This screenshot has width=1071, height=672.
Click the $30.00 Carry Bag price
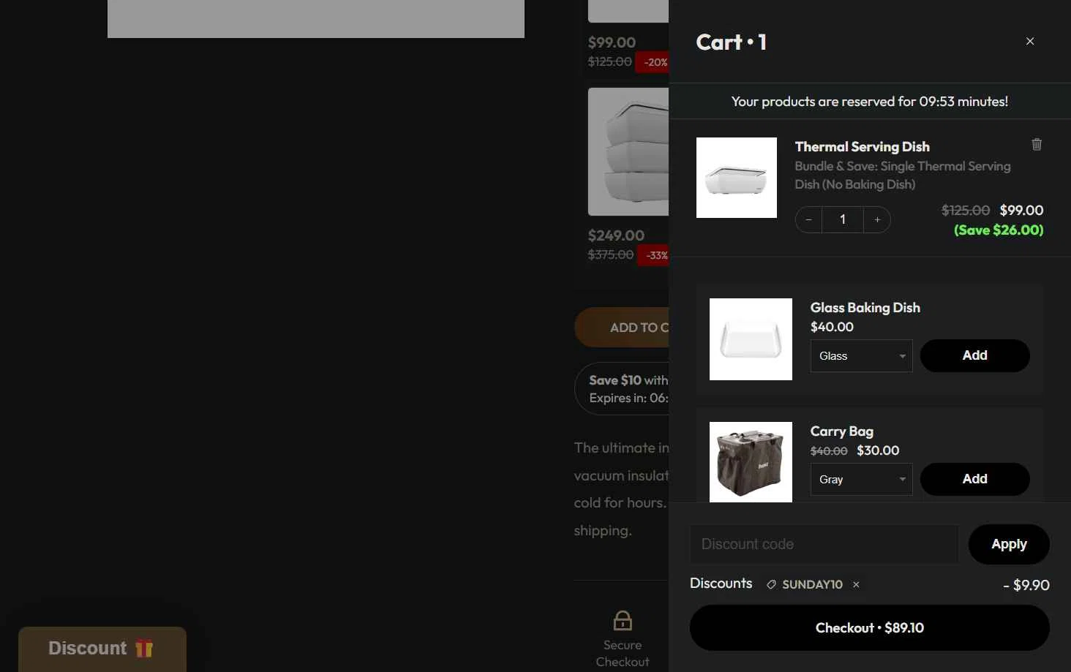[x=878, y=450]
